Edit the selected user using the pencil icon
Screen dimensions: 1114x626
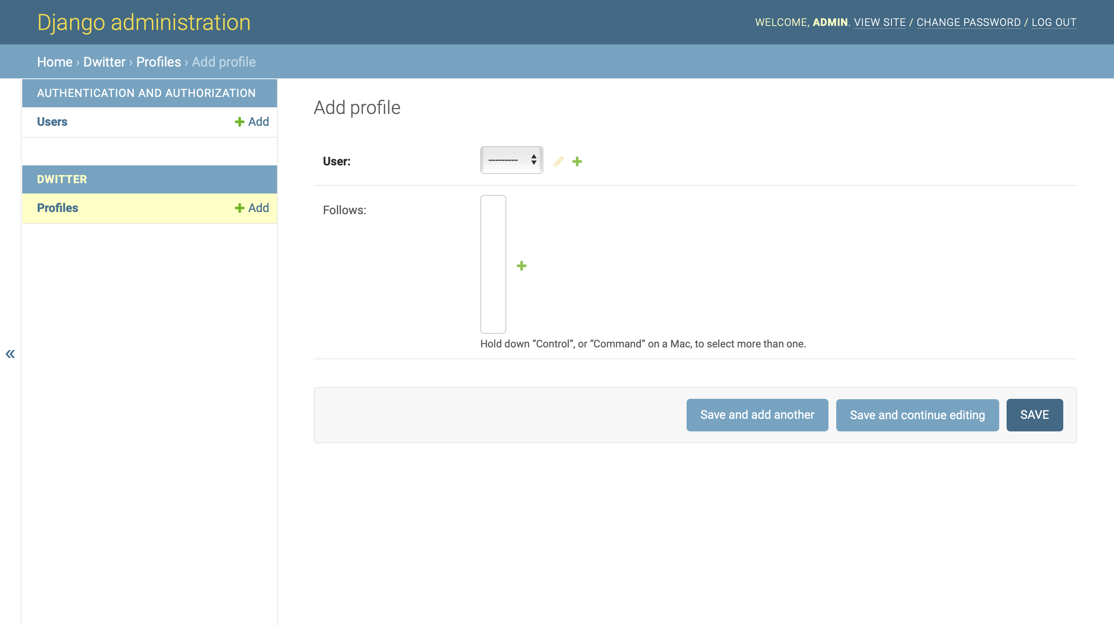coord(558,161)
